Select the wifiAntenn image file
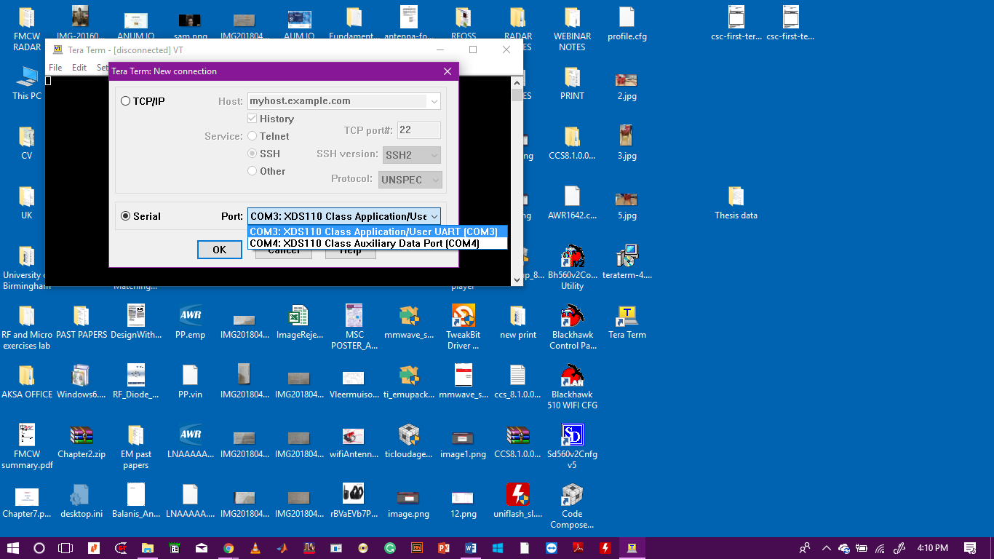The image size is (994, 559). 354,441
